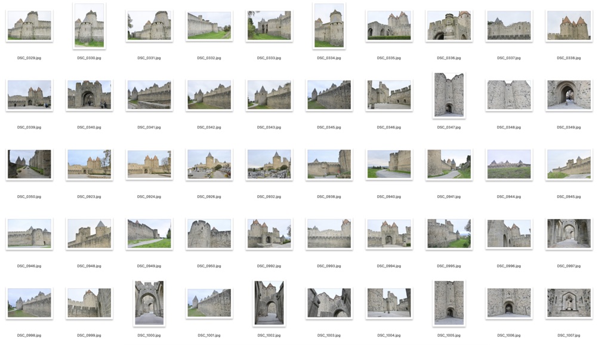Select the DSC_0940.jpg road photo thumbnail
The width and height of the screenshot is (611, 345).
[389, 164]
